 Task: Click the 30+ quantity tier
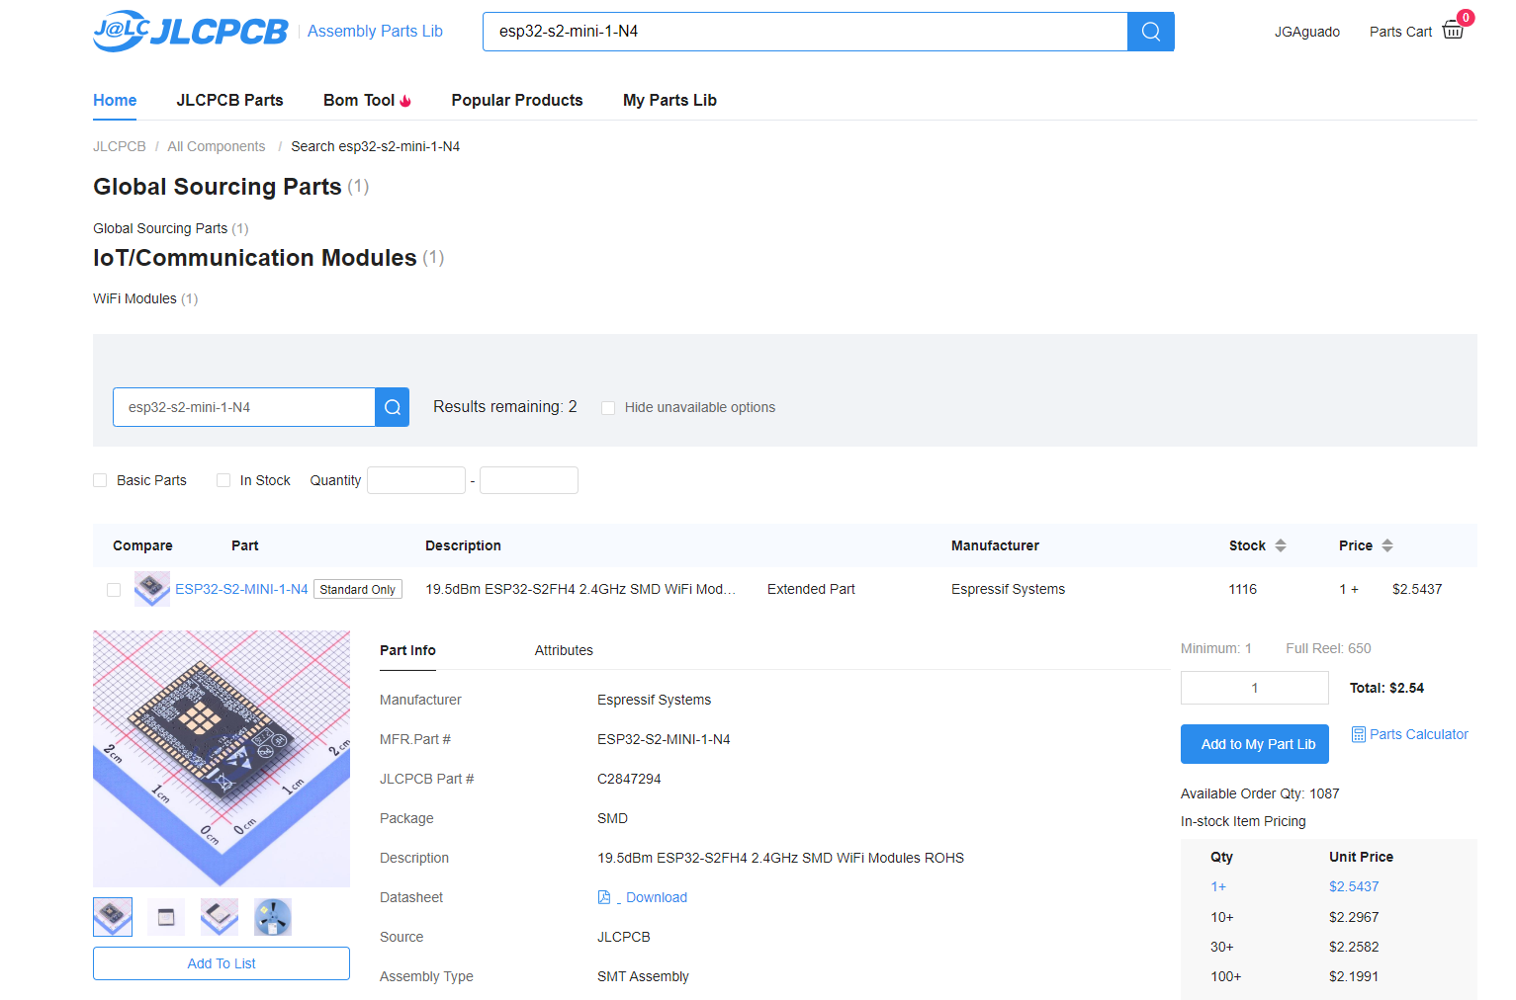[x=1222, y=947]
